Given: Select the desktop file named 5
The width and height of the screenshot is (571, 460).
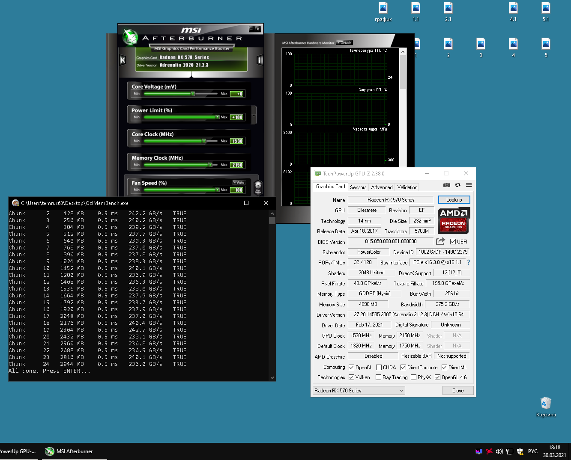Looking at the screenshot, I should pos(546,48).
